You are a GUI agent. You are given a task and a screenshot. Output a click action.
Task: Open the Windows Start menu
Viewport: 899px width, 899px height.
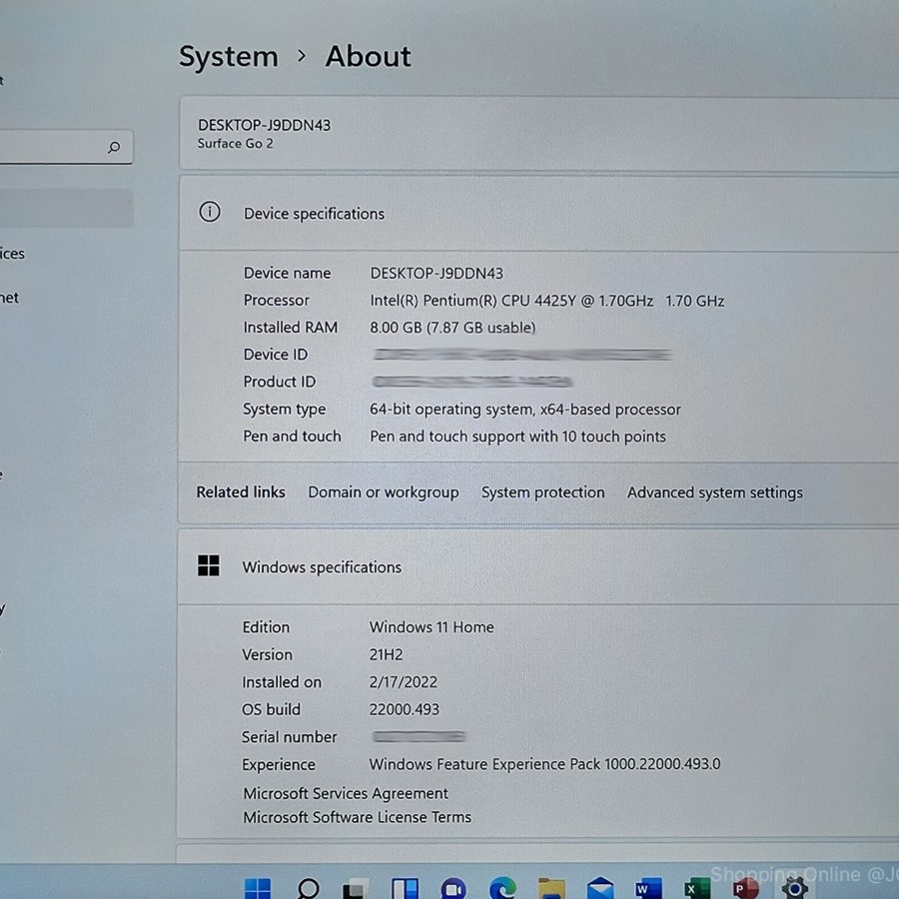(x=258, y=888)
